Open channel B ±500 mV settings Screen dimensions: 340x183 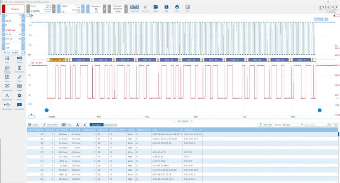click(x=13, y=28)
